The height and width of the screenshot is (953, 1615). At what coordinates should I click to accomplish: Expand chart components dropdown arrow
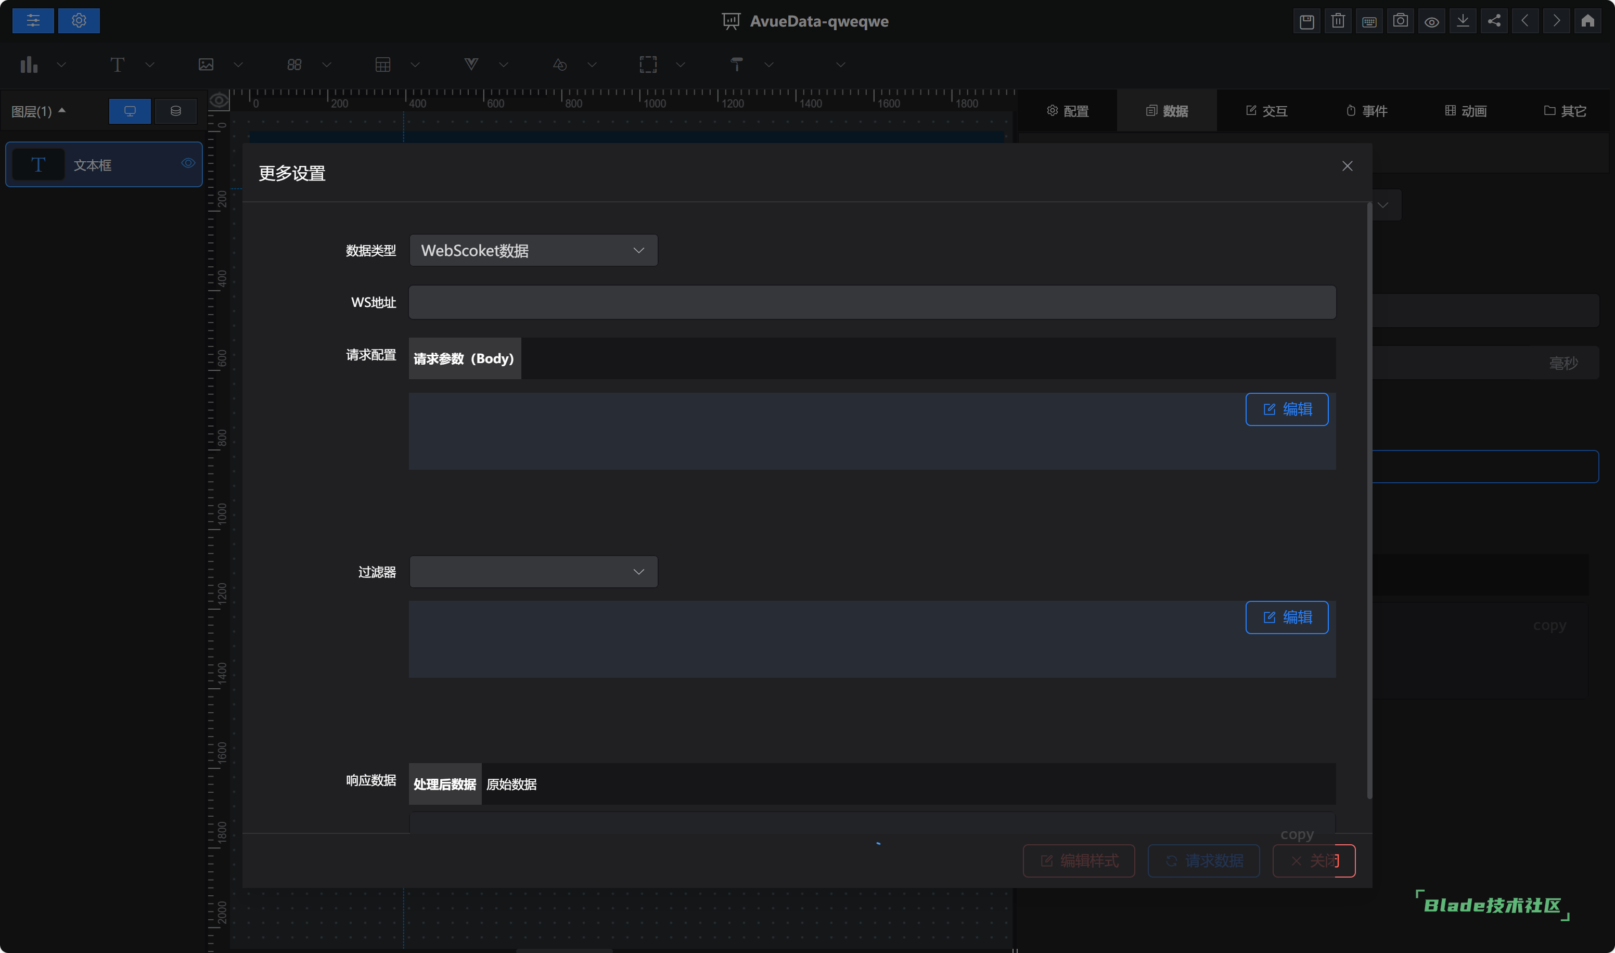[x=61, y=65]
